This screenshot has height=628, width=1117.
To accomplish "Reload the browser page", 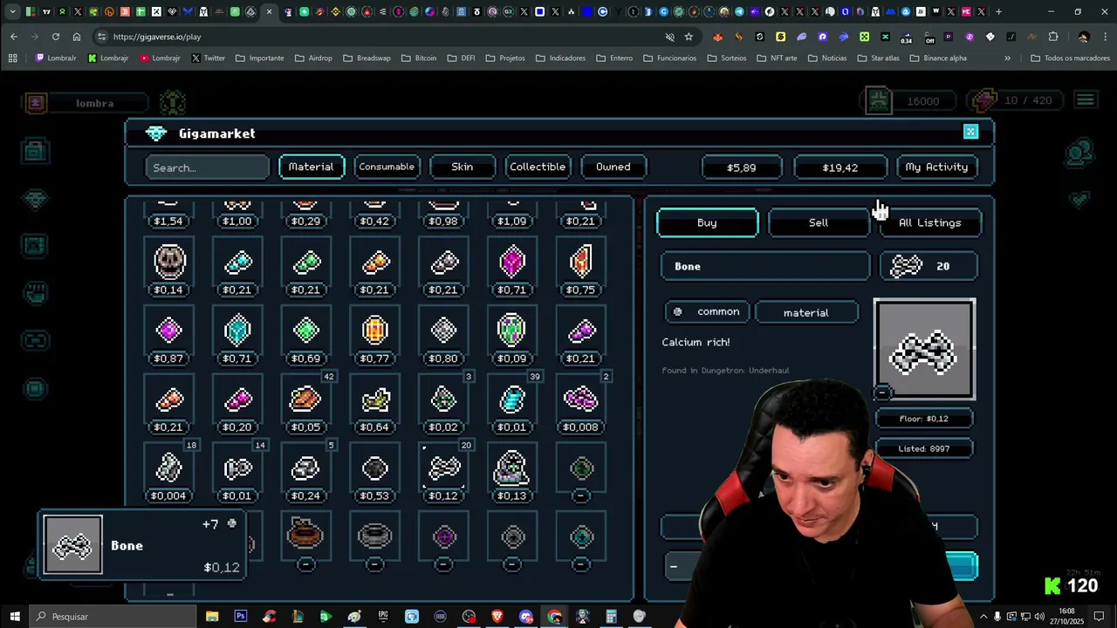I will pyautogui.click(x=56, y=37).
